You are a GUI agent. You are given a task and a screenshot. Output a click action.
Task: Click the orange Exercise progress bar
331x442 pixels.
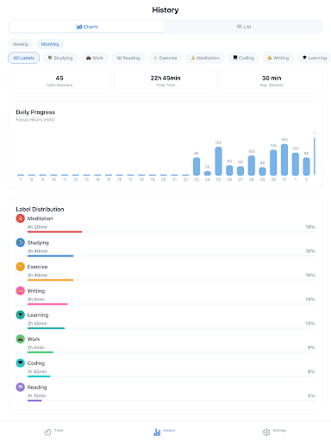pos(50,280)
